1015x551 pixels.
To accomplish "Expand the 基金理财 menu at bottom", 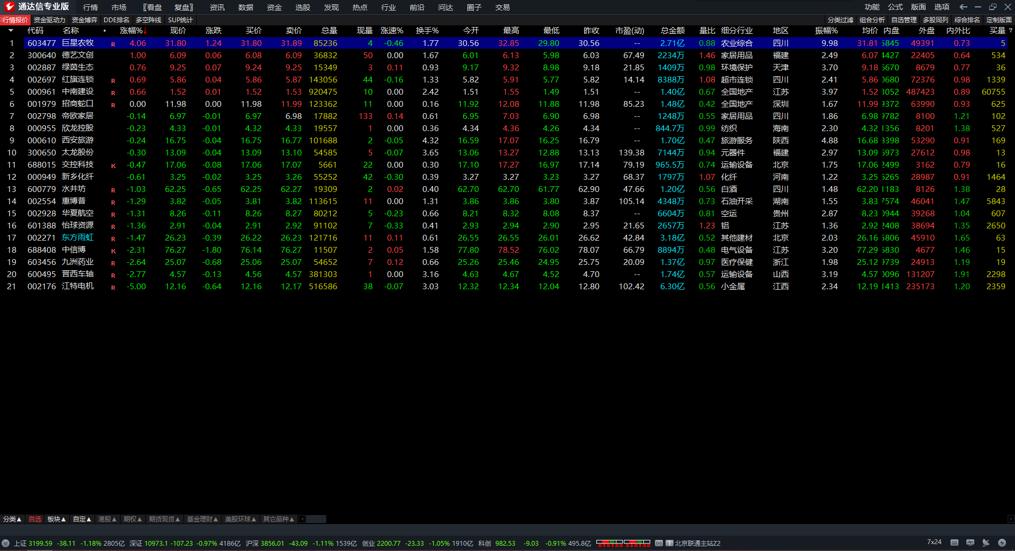I will pyautogui.click(x=202, y=519).
